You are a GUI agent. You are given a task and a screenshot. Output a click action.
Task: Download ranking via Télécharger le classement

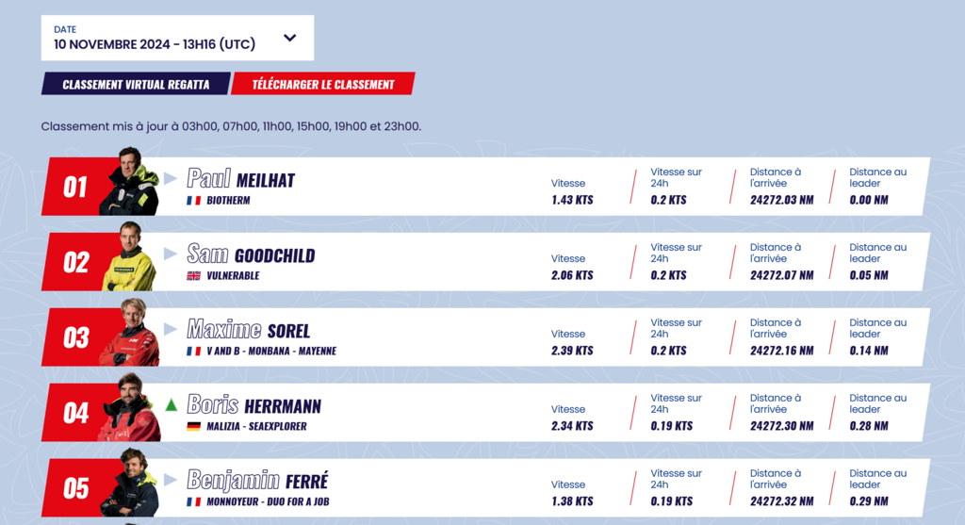(x=323, y=84)
